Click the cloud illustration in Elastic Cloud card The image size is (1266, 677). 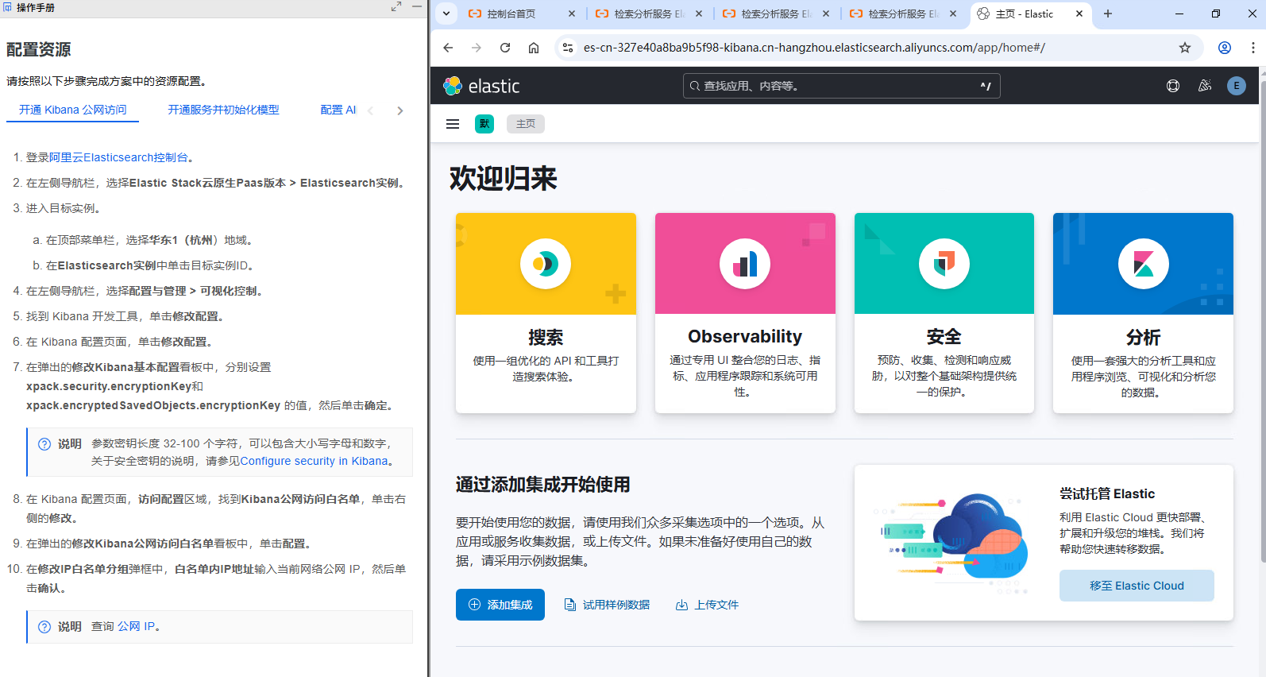(x=951, y=544)
